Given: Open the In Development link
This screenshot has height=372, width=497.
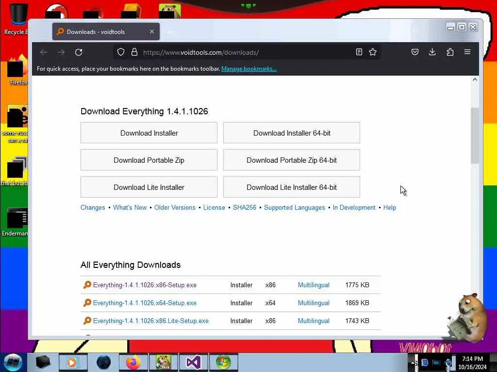Looking at the screenshot, I should coord(354,207).
